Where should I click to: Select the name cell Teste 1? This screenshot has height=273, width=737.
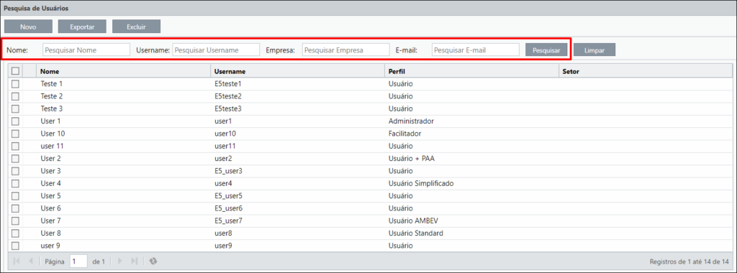52,84
